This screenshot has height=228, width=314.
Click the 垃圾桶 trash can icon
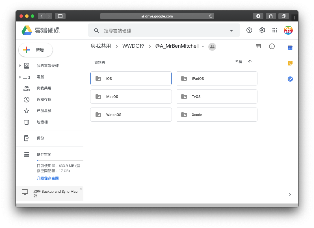(x=27, y=122)
